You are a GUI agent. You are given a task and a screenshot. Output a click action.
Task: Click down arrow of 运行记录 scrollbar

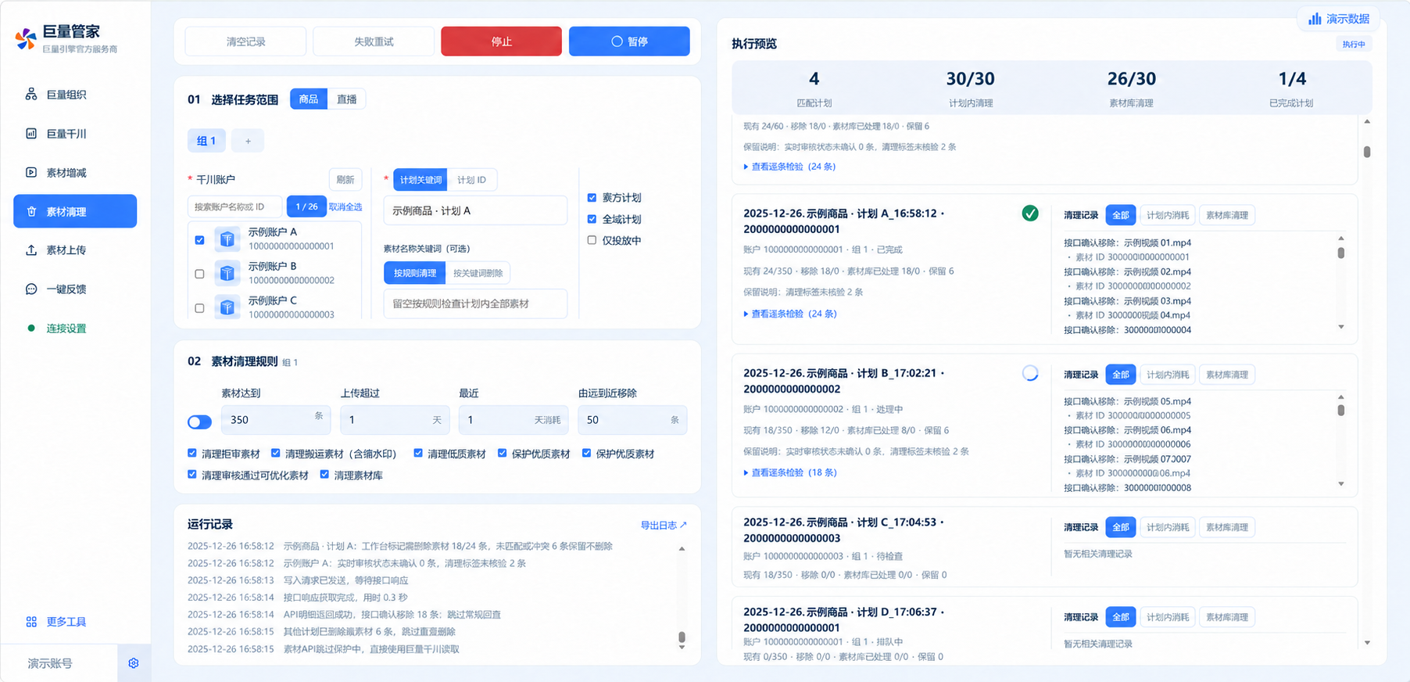[682, 647]
